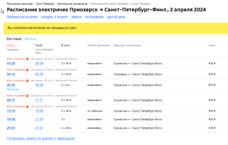
Task: Go to Финляндское направление breadcrumb
Action: click(72, 4)
